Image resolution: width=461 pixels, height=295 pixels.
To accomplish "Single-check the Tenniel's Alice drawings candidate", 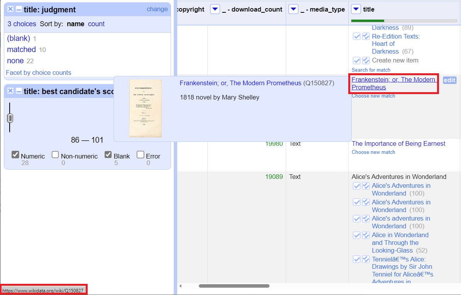I will click(357, 259).
